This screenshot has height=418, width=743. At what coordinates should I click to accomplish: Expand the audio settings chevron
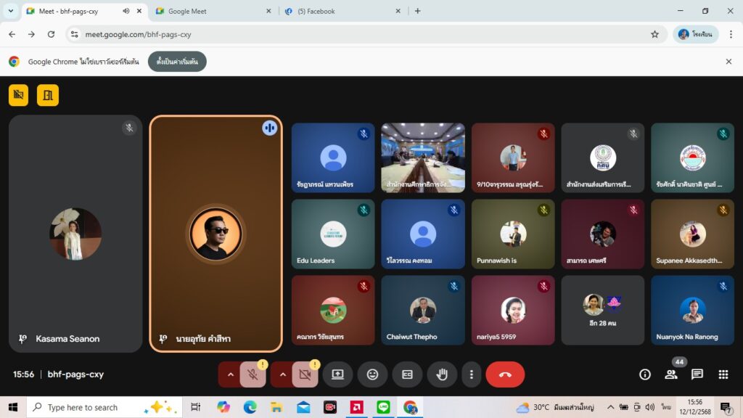pyautogui.click(x=231, y=374)
